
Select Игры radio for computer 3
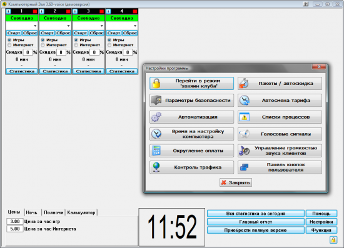76,40
